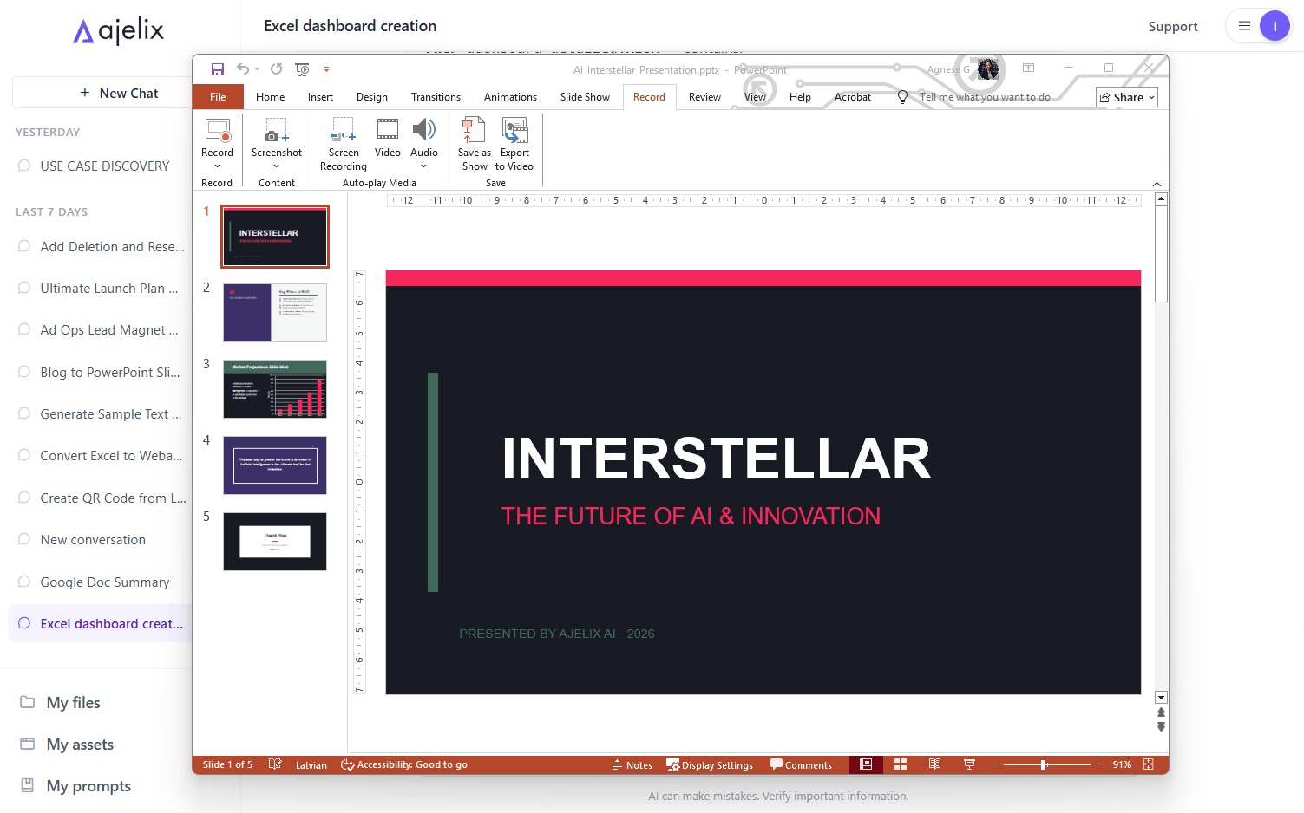1304x813 pixels.
Task: Switch to the Transitions tab
Action: click(436, 96)
